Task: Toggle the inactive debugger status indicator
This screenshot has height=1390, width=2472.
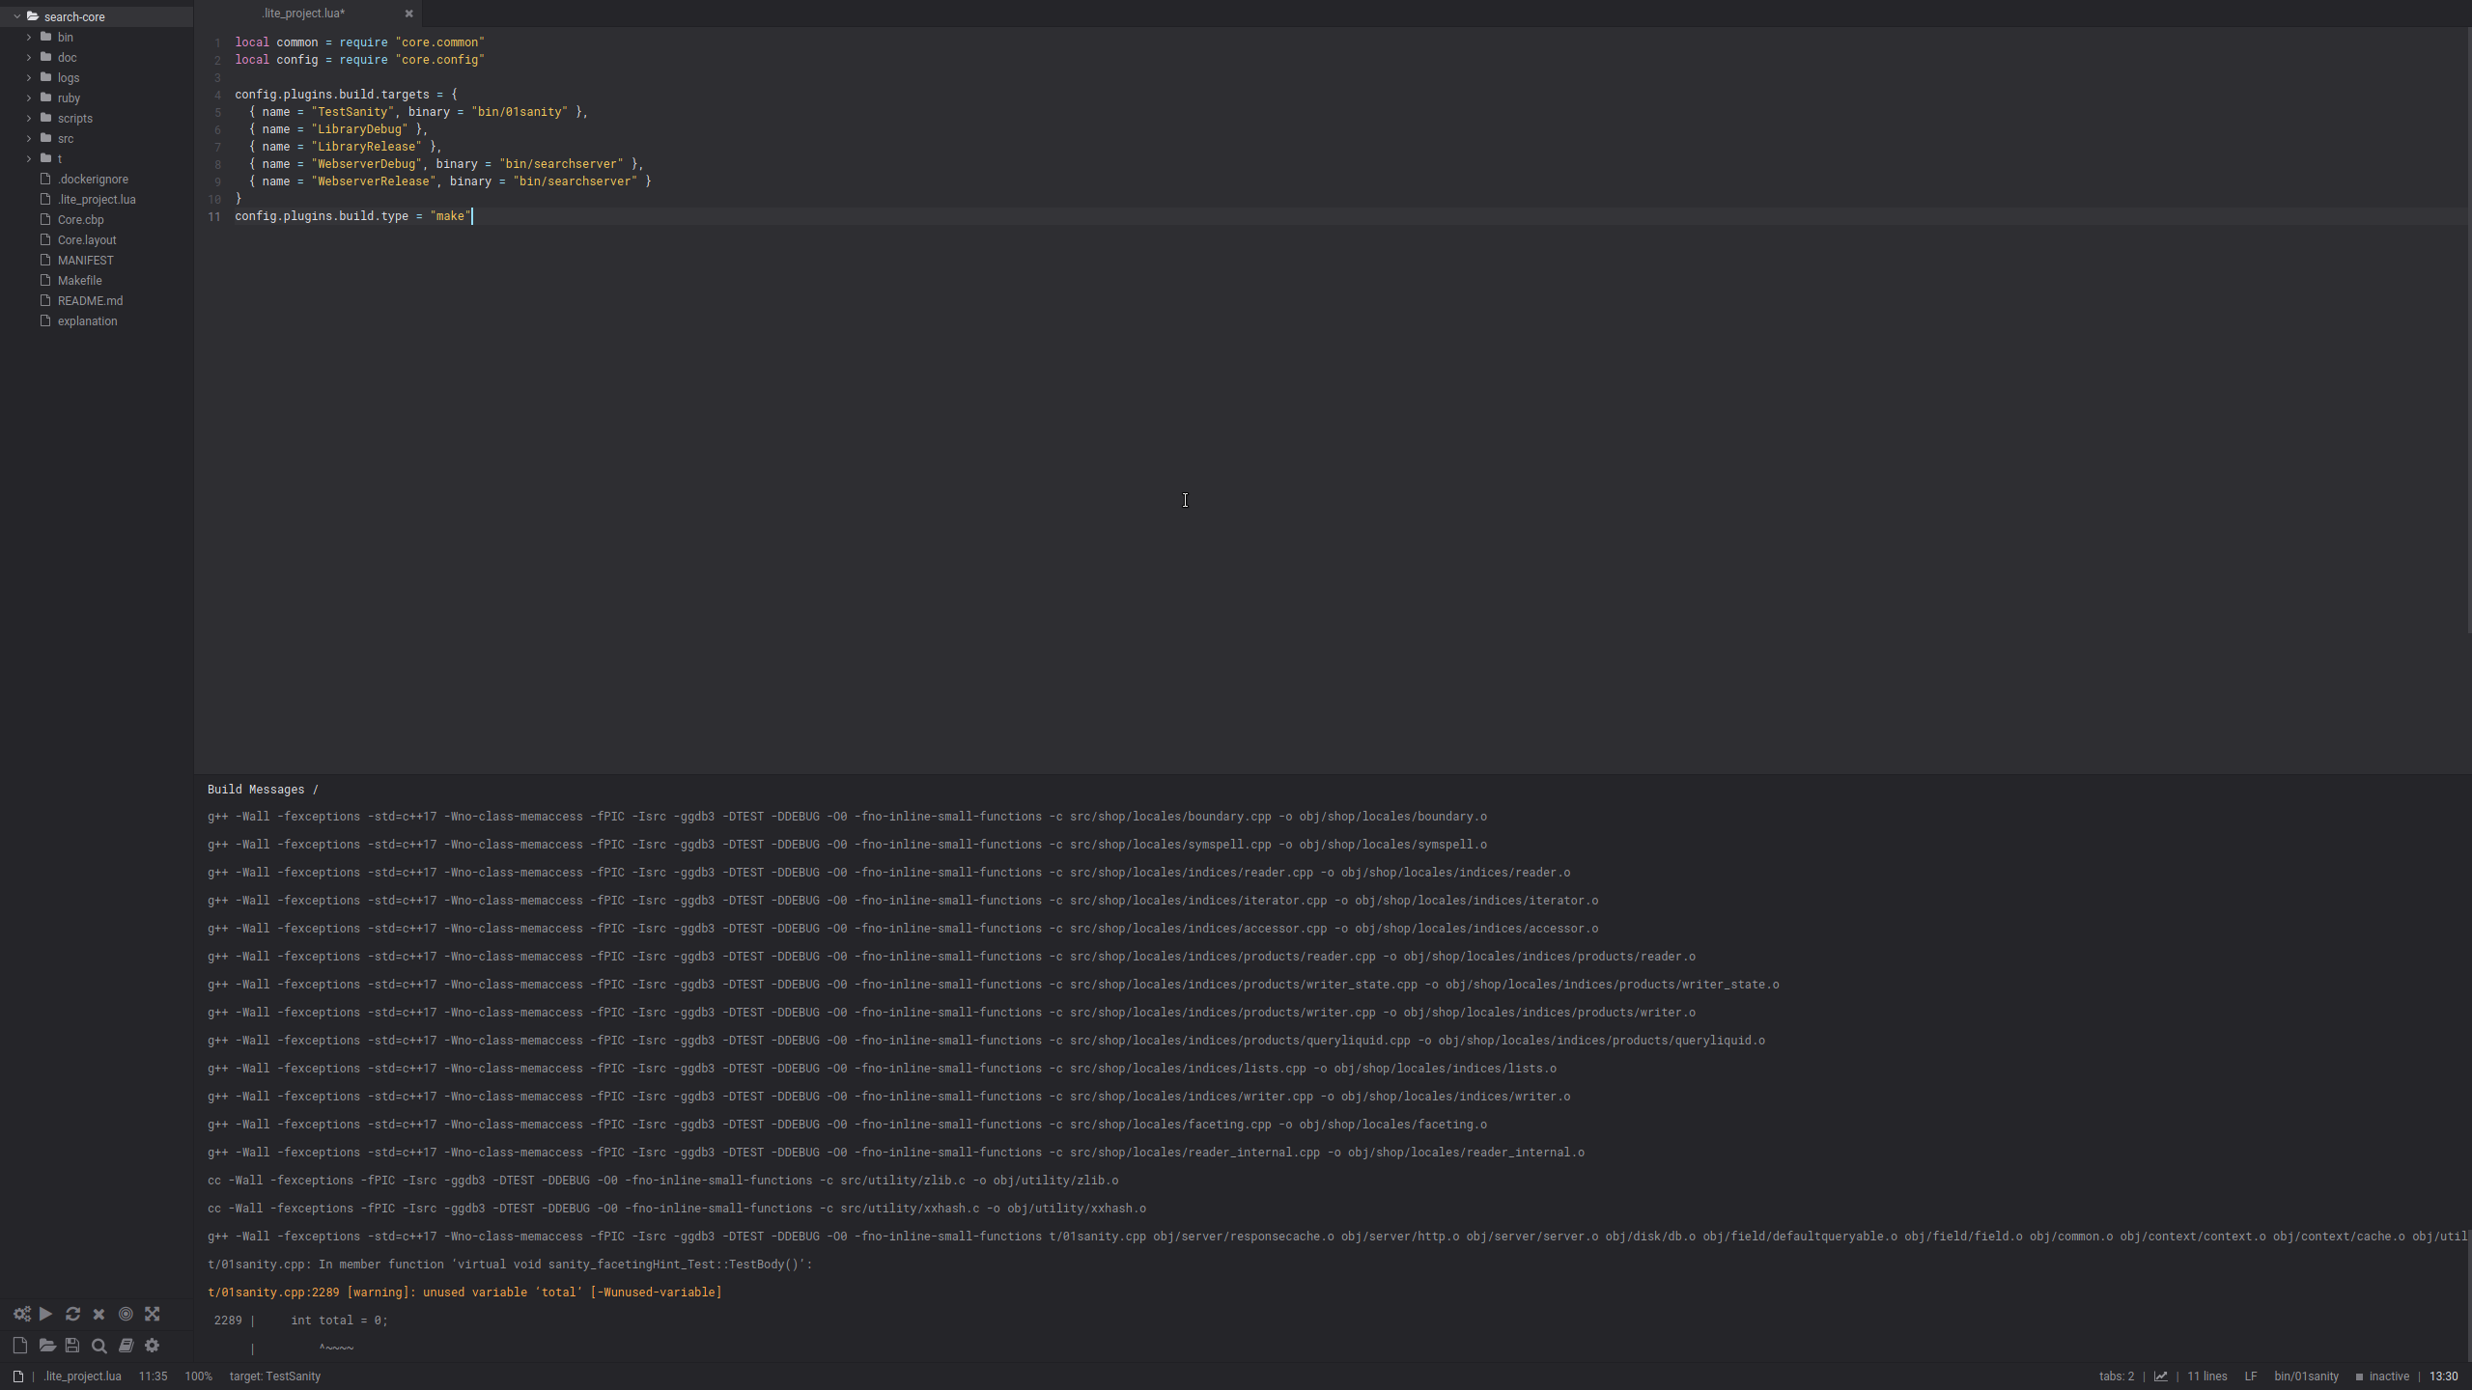Action: tap(2382, 1376)
